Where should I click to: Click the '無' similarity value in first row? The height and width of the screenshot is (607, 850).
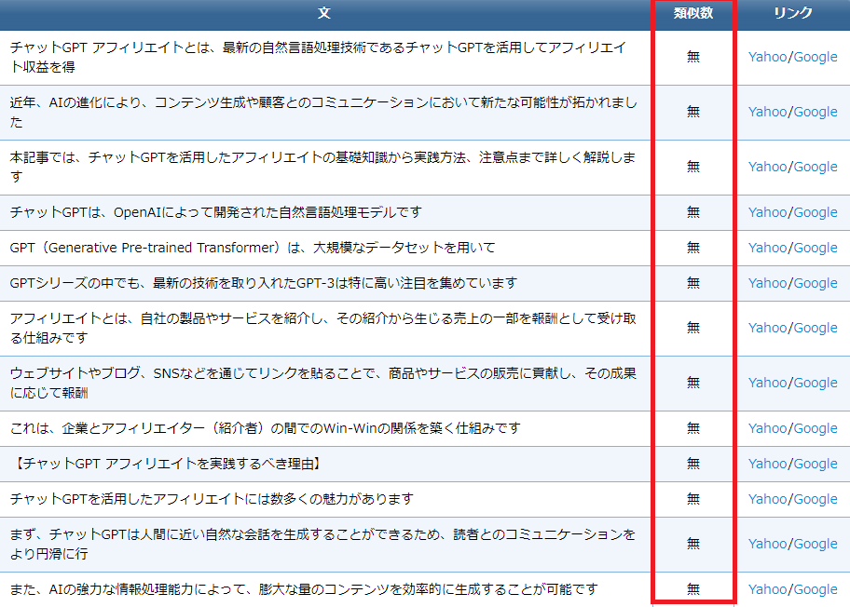pyautogui.click(x=693, y=57)
